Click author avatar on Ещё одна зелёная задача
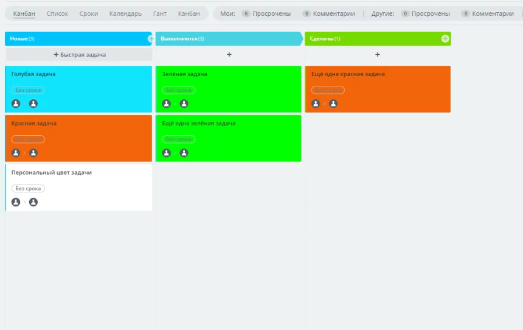The height and width of the screenshot is (330, 523). coord(167,153)
